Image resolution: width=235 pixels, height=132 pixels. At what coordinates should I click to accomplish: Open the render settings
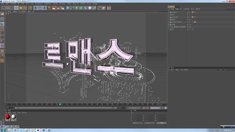coord(63,8)
